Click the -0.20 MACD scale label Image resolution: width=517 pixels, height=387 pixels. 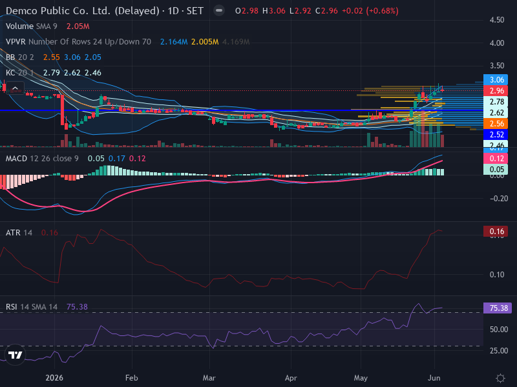[x=498, y=199]
